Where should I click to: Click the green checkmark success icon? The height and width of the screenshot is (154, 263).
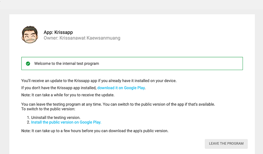28,63
